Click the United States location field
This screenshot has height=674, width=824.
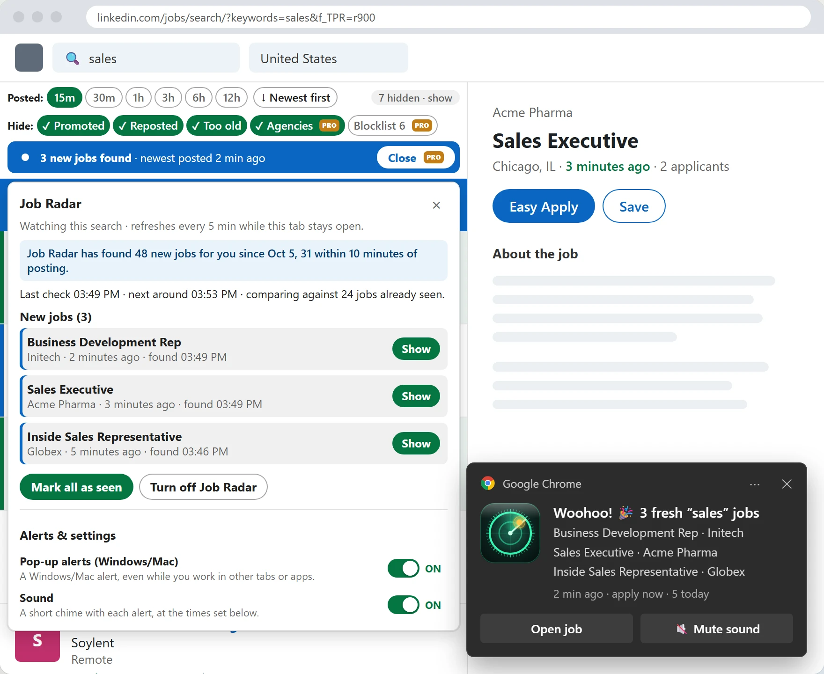click(329, 58)
